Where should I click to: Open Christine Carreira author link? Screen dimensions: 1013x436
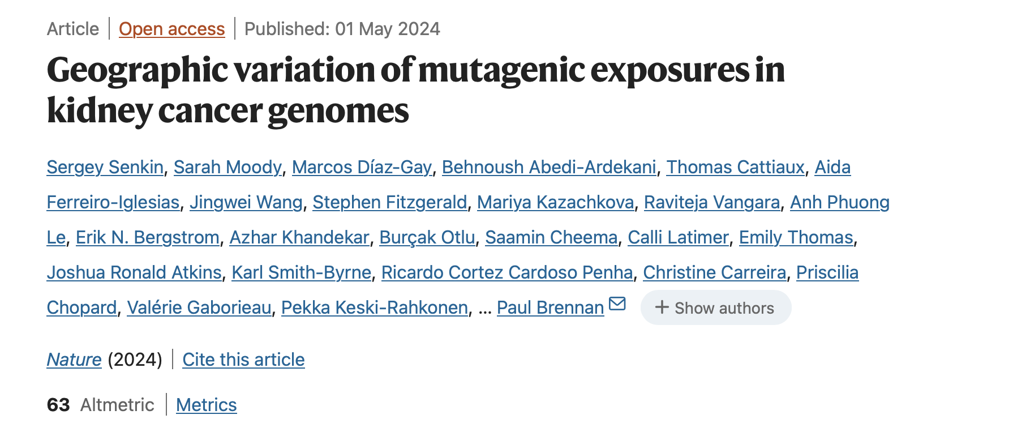pyautogui.click(x=715, y=272)
